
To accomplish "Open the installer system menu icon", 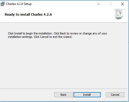I will pyautogui.click(x=2, y=4).
